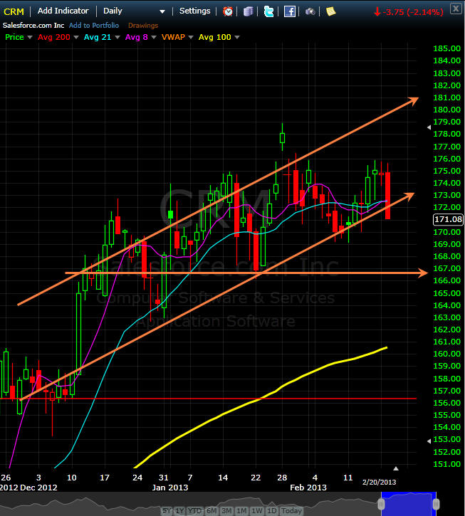
Task: Click Add to Portfolio link
Action: tap(94, 26)
